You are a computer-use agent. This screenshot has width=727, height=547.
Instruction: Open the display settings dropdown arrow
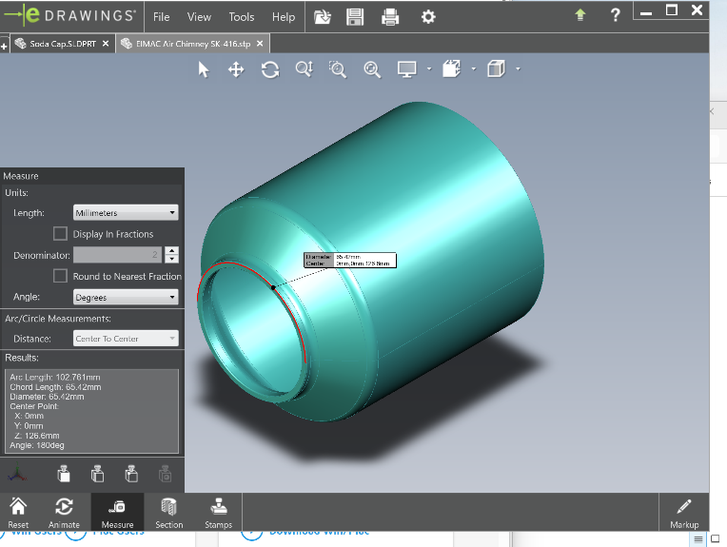click(429, 69)
